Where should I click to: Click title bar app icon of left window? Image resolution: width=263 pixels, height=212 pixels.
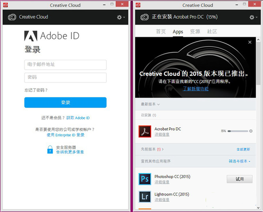5,5
